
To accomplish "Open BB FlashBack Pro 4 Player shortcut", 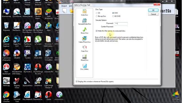I will tap(38, 27).
